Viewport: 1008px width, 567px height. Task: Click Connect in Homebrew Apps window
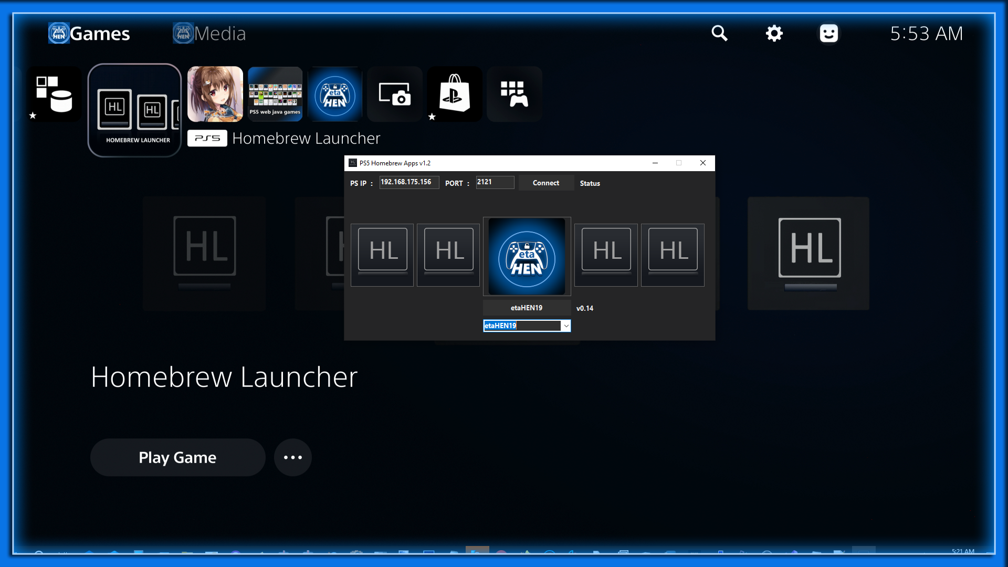pos(545,183)
